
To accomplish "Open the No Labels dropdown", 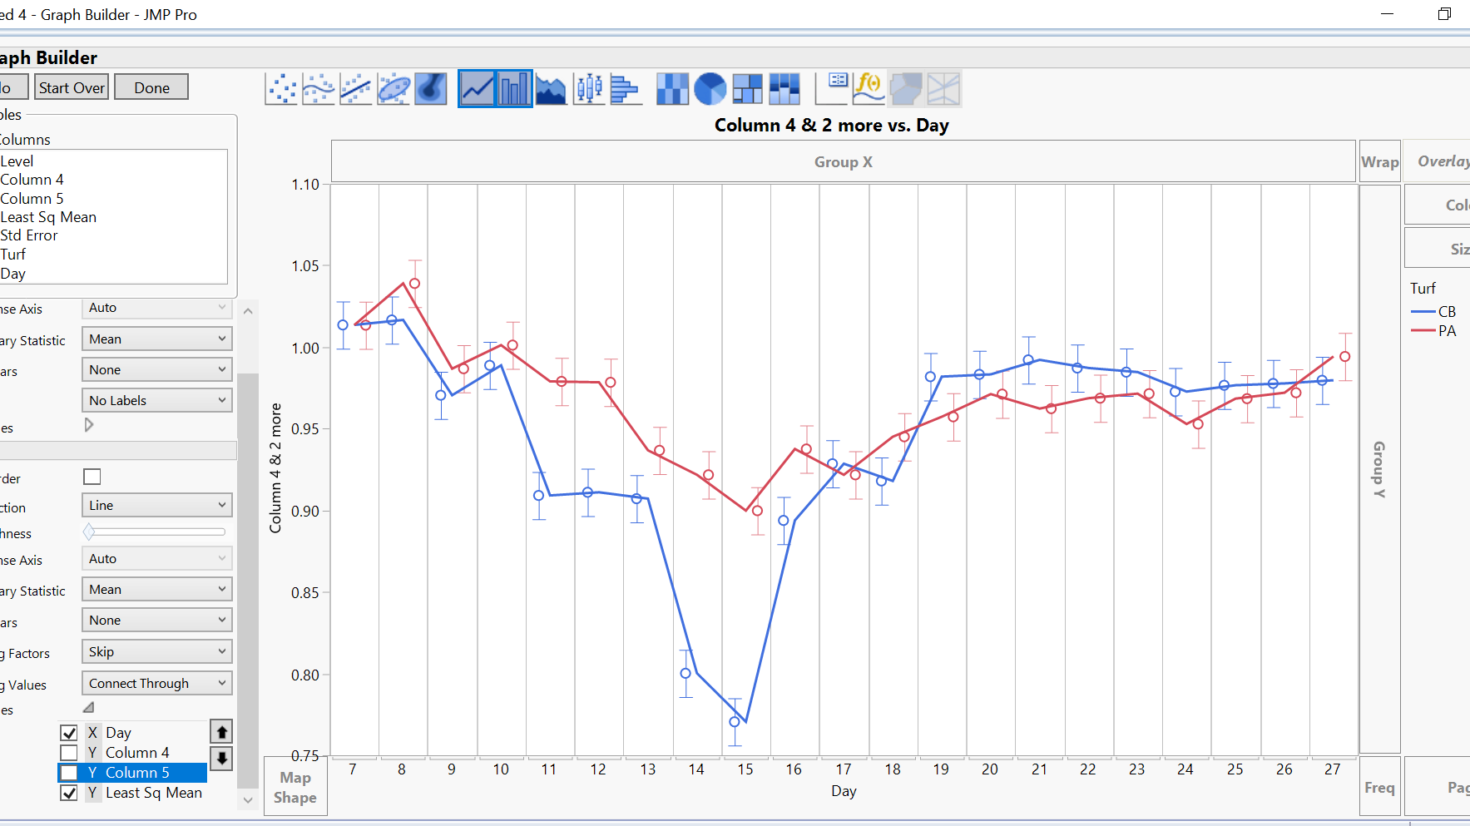I will click(x=157, y=400).
